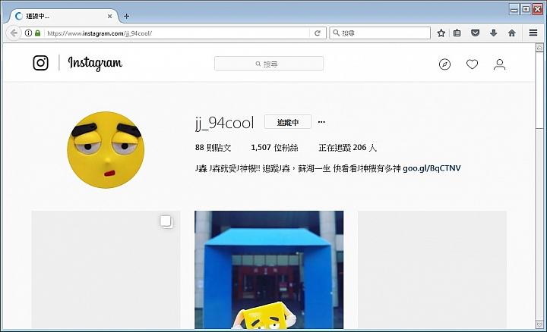Viewport: 547px width, 332px height.
Task: Focus the Instagram search field
Action: (x=269, y=64)
